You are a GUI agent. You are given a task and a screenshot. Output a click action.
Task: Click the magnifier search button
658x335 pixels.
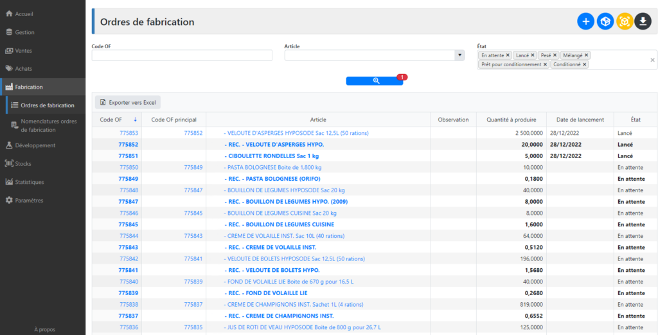[375, 81]
